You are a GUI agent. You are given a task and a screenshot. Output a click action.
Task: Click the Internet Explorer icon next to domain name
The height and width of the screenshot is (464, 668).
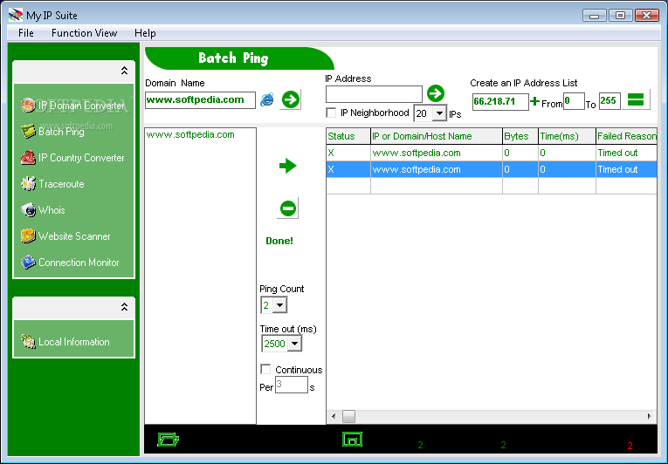click(267, 99)
